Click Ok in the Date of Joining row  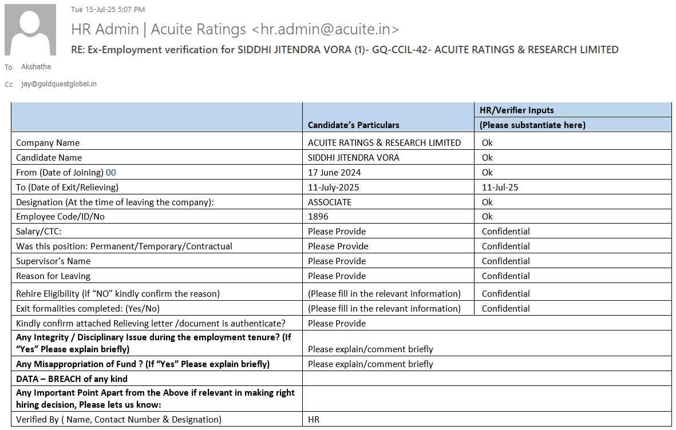coord(487,172)
